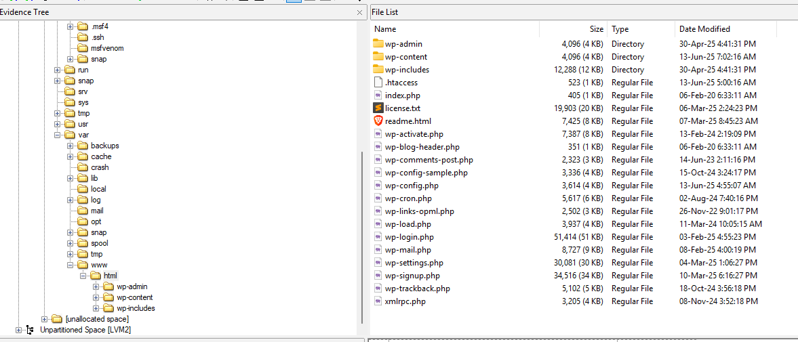This screenshot has height=342, width=798.
Task: Click the srv folder icon
Action: (x=70, y=91)
